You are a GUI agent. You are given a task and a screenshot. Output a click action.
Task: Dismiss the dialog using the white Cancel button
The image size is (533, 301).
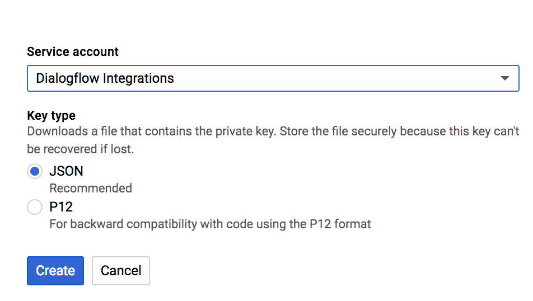121,271
